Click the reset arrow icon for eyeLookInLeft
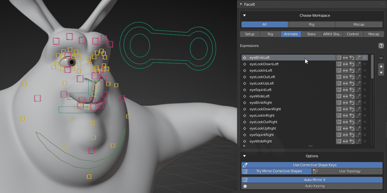387x193 pixels. [352, 70]
